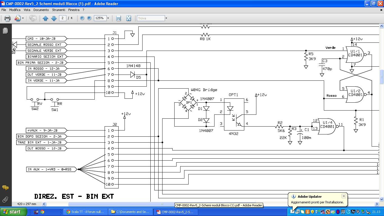Screen dimensions: 384x216
Task: Click the 'OUT ROSSO - 12-JB' label
Action: pos(44,148)
